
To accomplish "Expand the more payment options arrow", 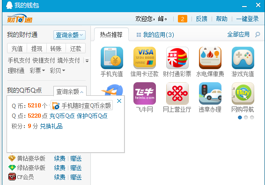I will (87, 61).
